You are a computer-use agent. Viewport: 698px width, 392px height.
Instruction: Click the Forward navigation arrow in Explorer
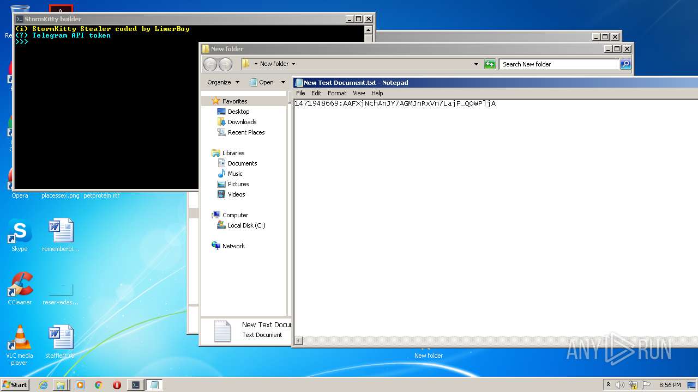point(225,64)
